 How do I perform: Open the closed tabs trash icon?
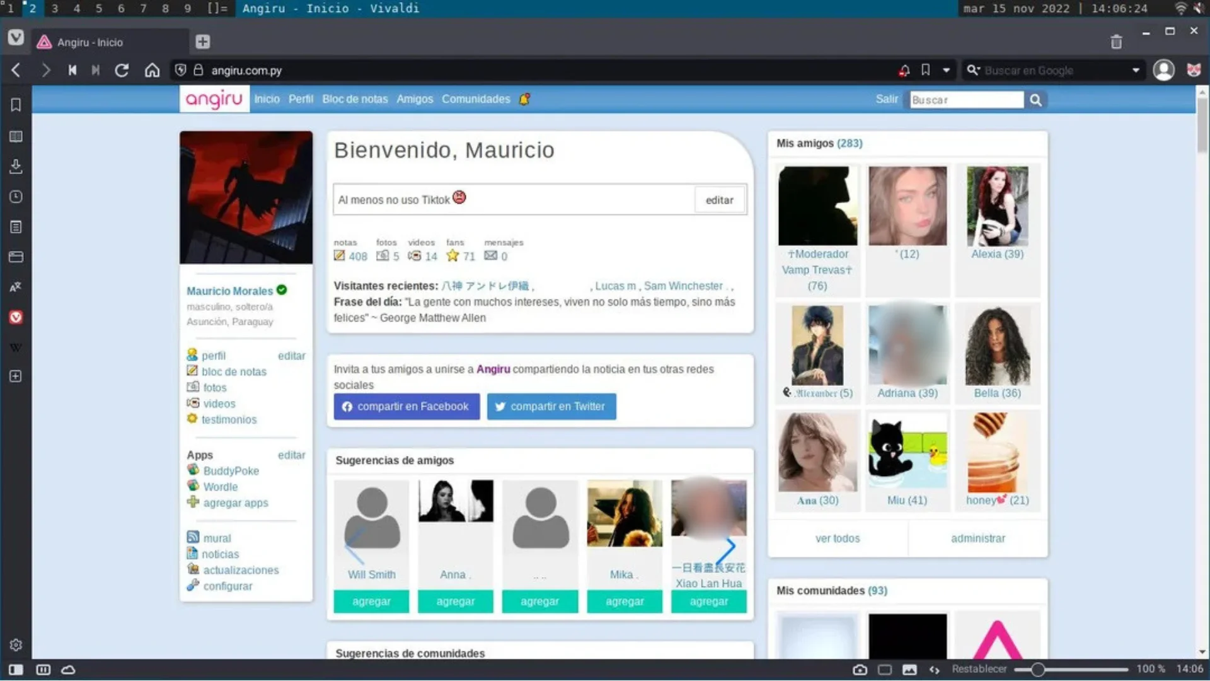(x=1116, y=42)
